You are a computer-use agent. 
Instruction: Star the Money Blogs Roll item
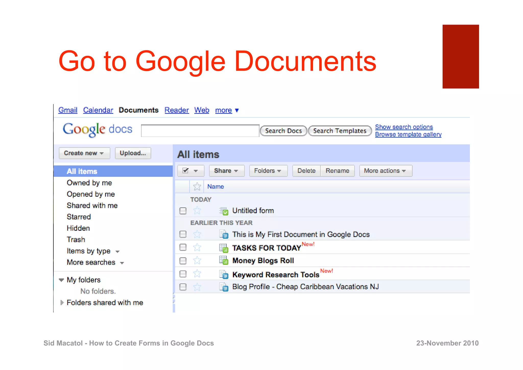pyautogui.click(x=197, y=261)
